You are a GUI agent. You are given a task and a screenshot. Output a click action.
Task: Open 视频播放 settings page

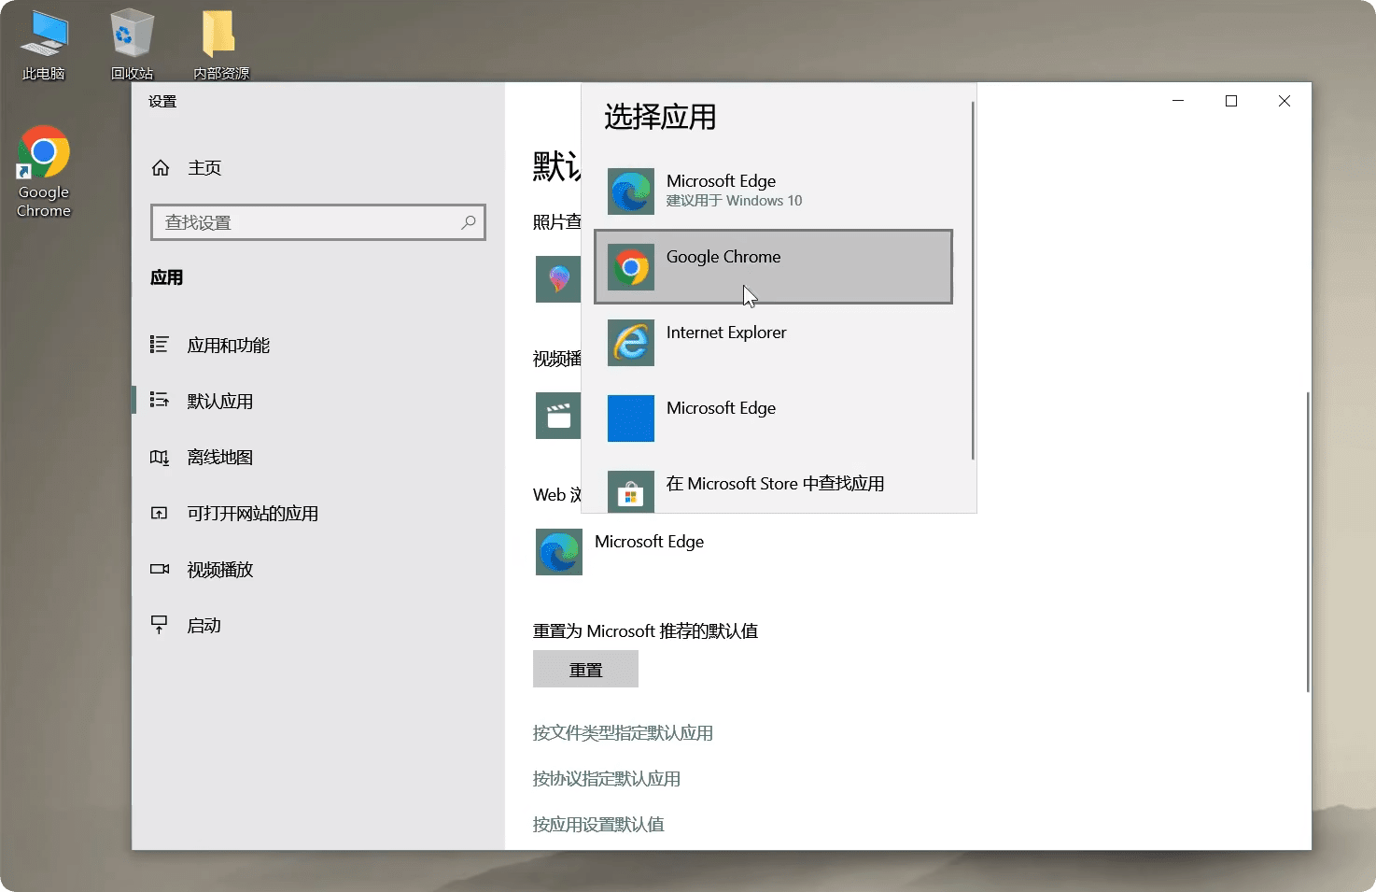tap(220, 570)
